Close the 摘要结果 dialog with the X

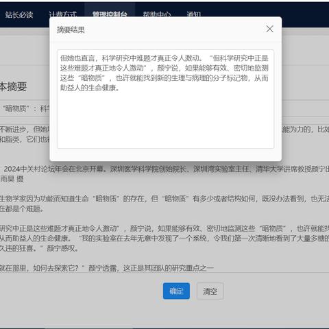[x=269, y=29]
